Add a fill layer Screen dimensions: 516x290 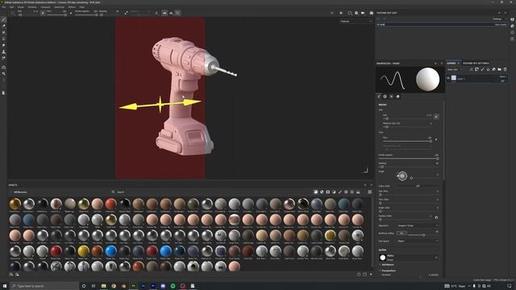[488, 69]
